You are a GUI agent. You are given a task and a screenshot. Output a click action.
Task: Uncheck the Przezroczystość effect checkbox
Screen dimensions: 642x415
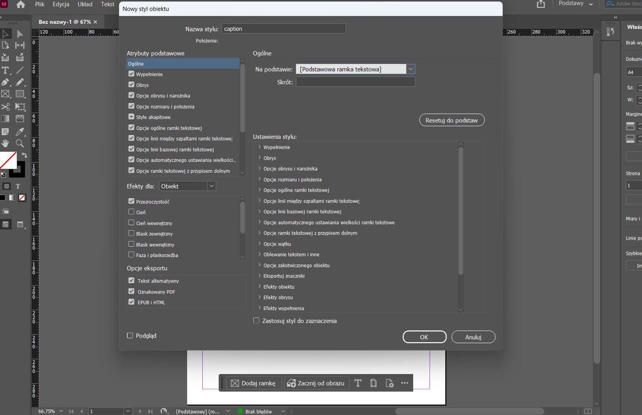pyautogui.click(x=131, y=201)
